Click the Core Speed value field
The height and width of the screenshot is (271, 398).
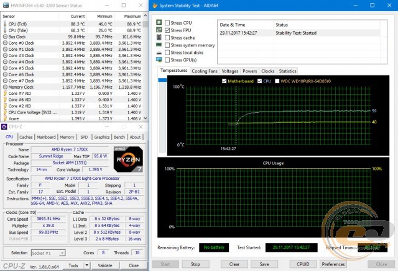click(49, 219)
